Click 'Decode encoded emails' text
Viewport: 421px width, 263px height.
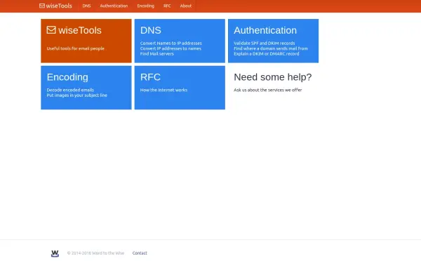click(70, 90)
